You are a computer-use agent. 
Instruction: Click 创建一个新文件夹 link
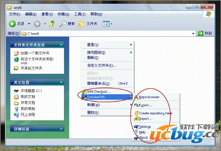pos(35,53)
